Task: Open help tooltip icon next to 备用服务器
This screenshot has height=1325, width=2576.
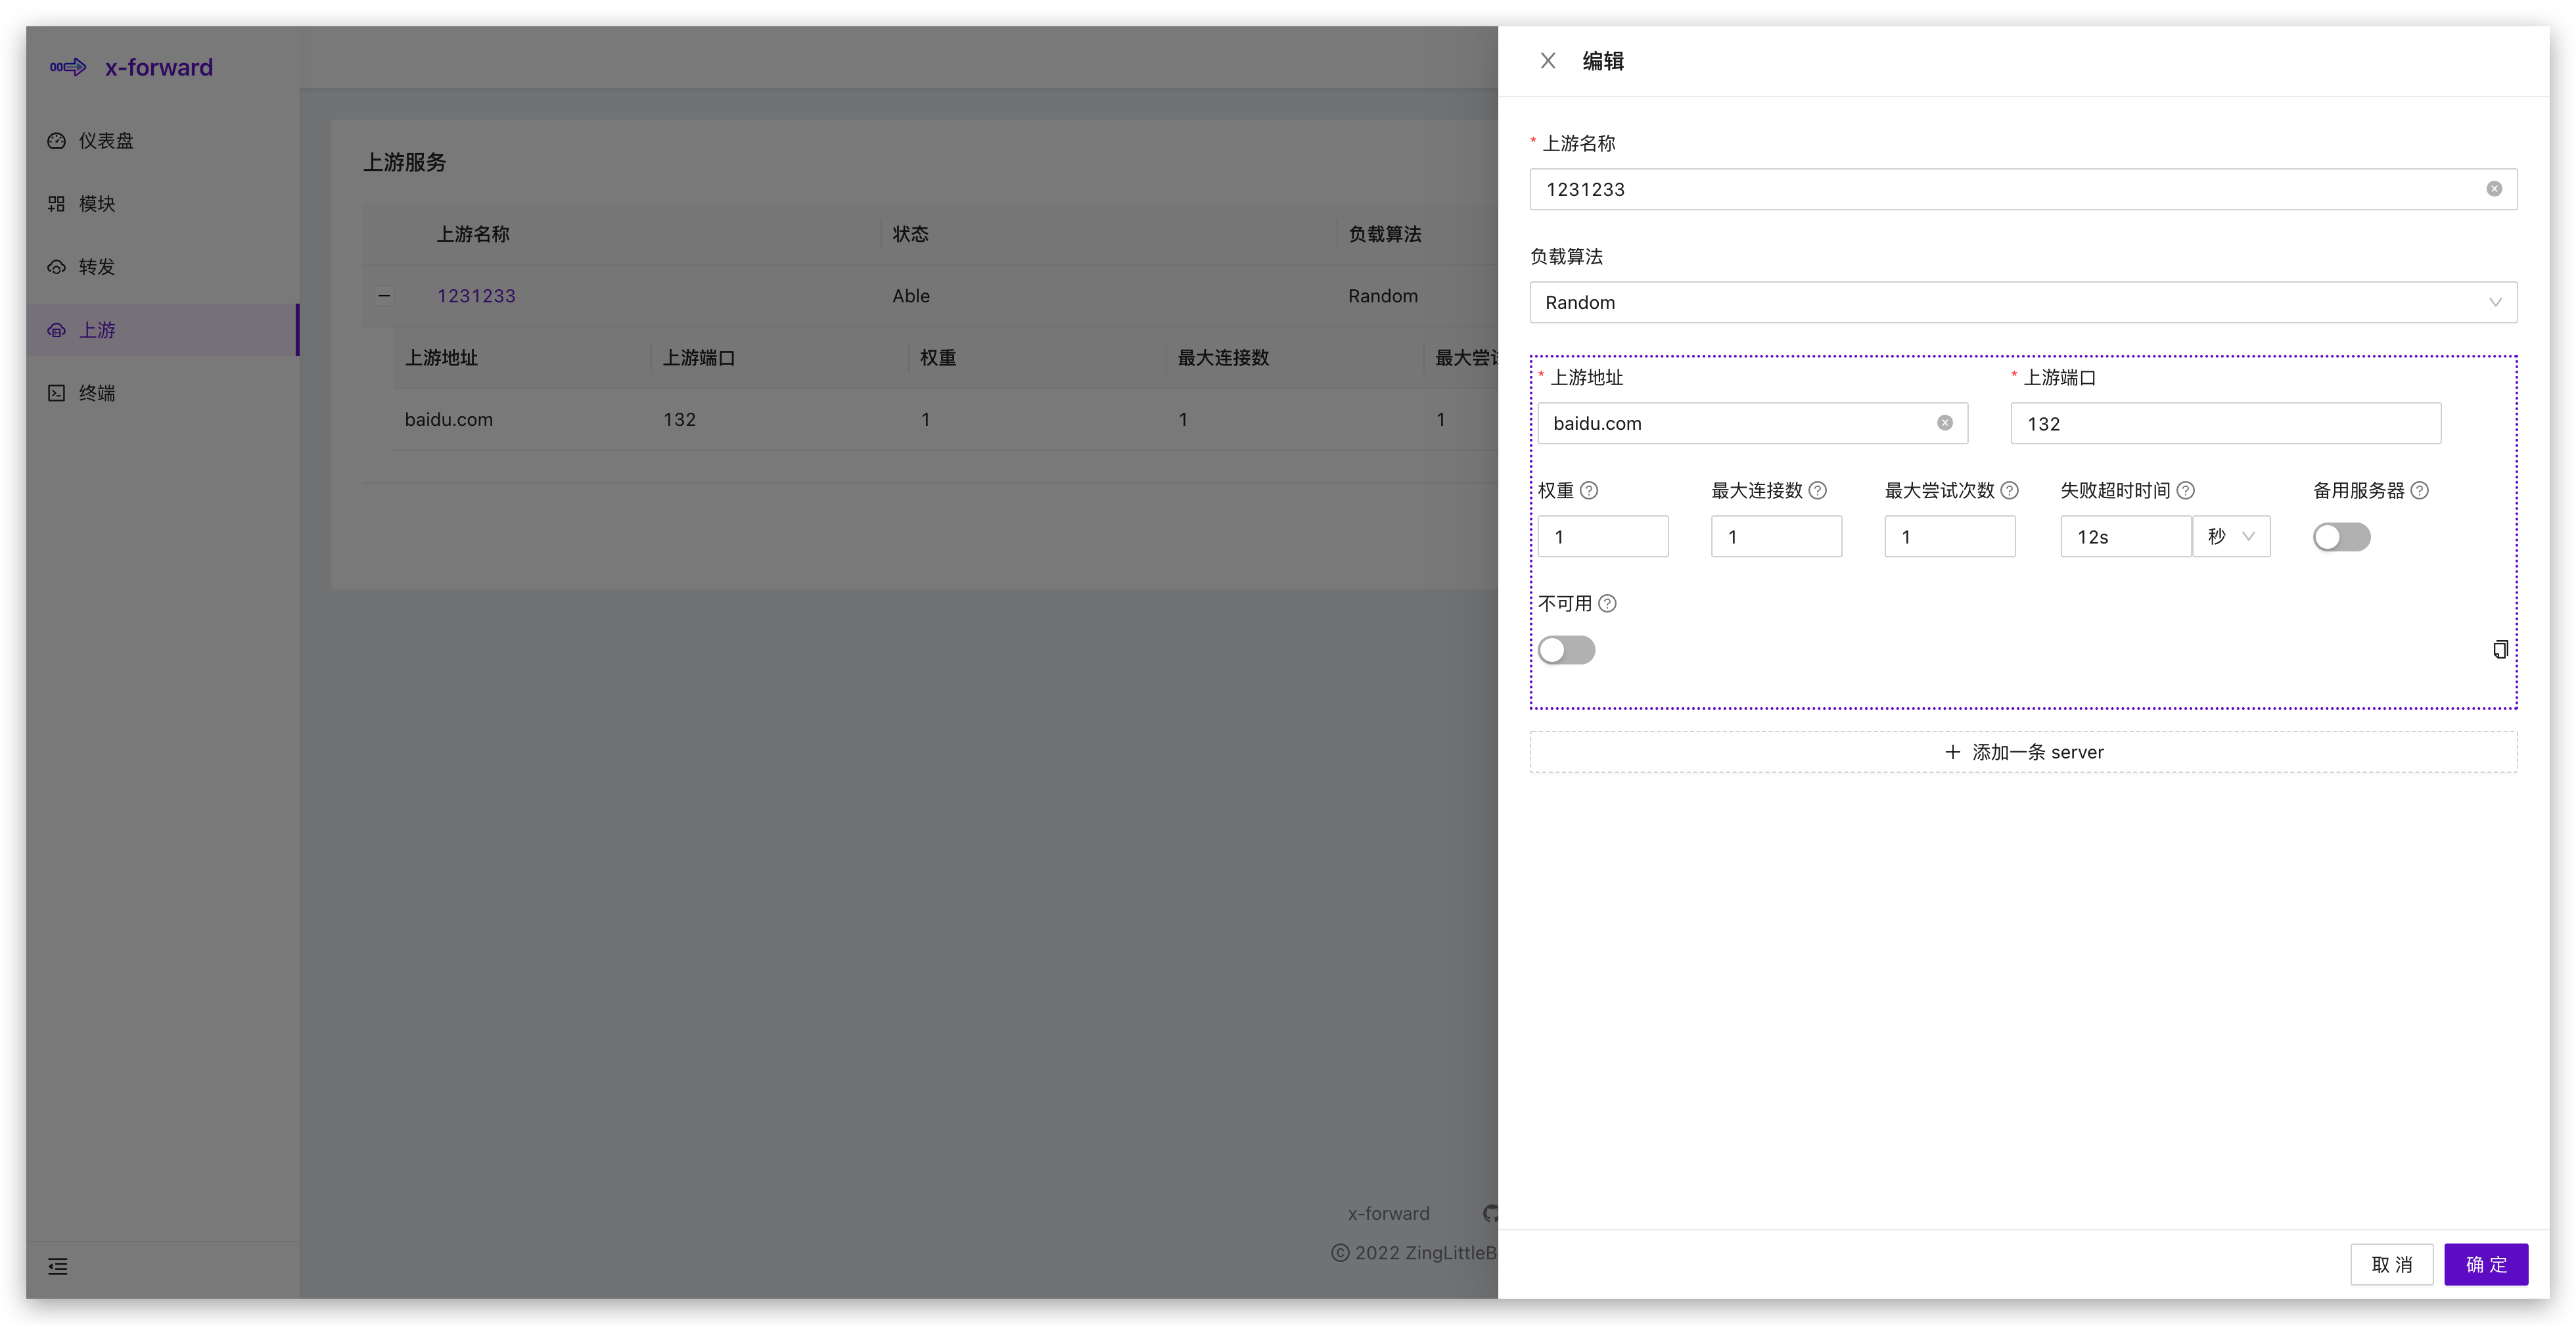Action: pyautogui.click(x=2420, y=490)
